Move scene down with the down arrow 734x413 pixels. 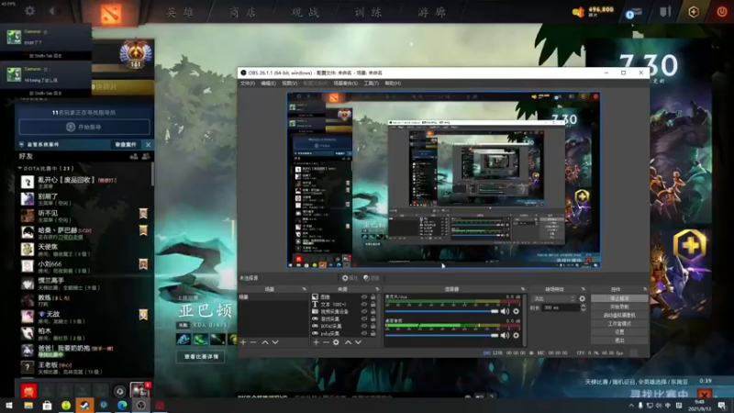pyautogui.click(x=275, y=342)
